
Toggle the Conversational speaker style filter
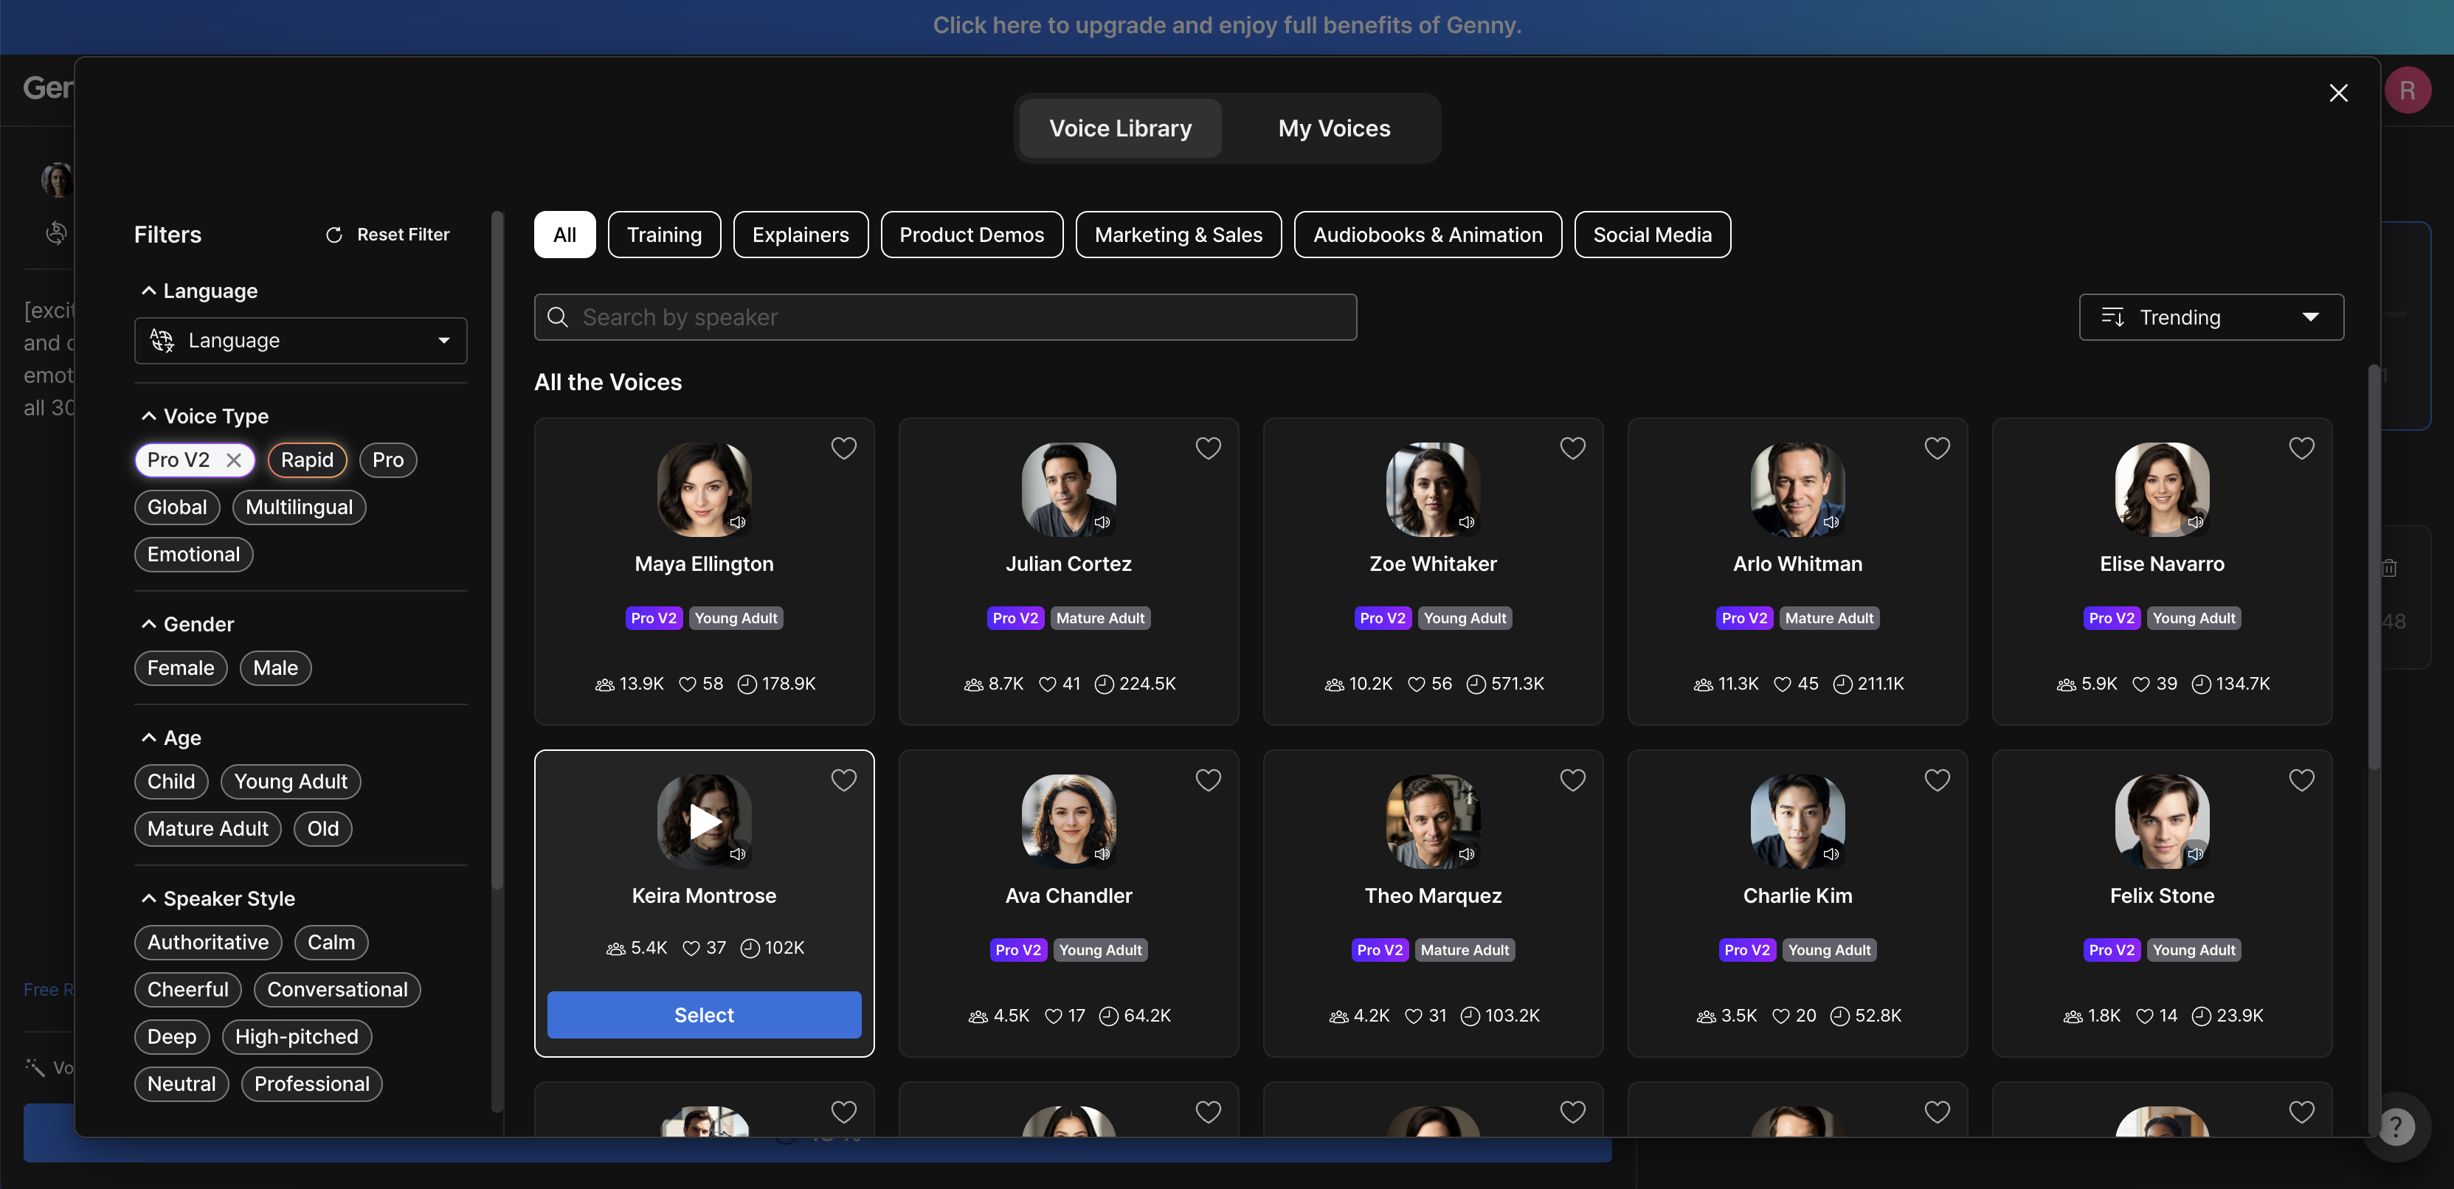click(x=336, y=989)
